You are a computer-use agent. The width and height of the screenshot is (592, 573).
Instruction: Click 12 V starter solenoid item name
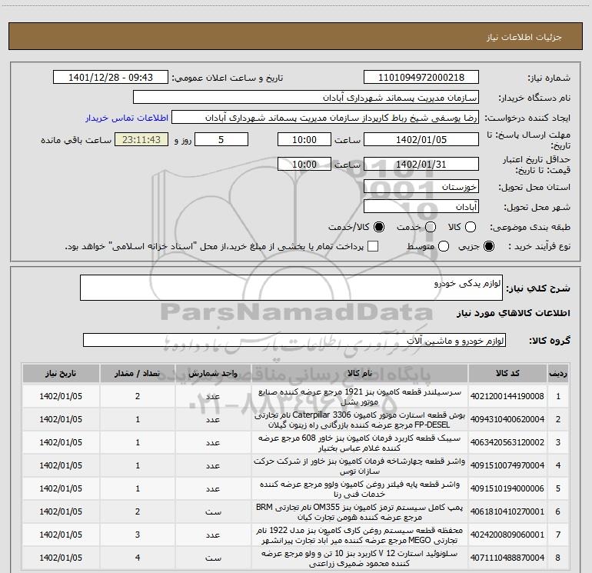tap(360, 558)
